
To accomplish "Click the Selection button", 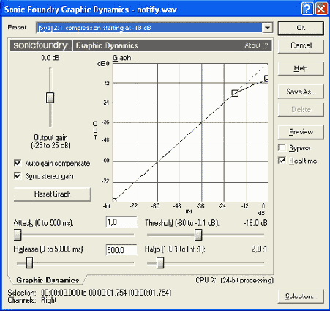I will 301,296.
